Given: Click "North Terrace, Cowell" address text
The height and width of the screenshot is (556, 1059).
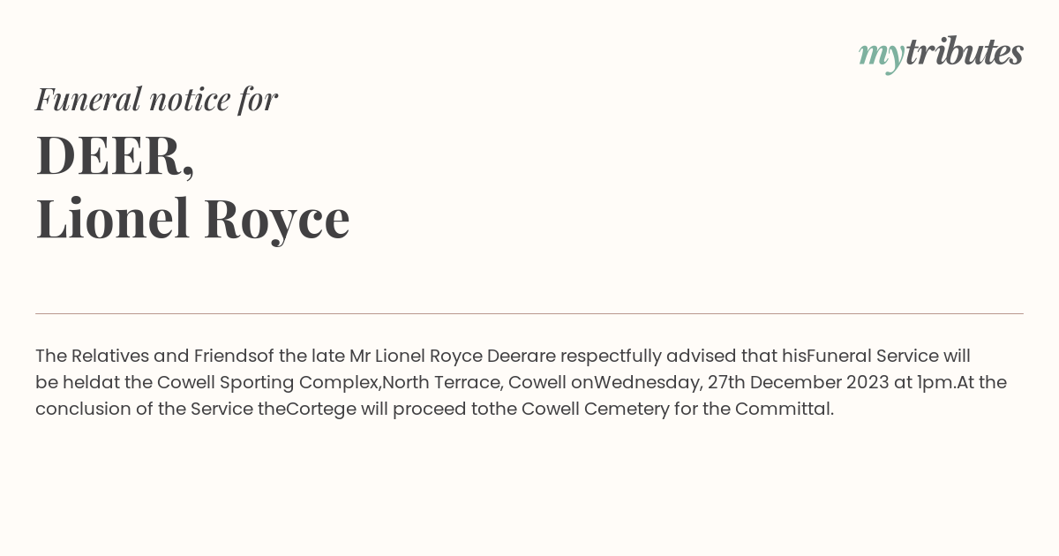Looking at the screenshot, I should coord(475,383).
